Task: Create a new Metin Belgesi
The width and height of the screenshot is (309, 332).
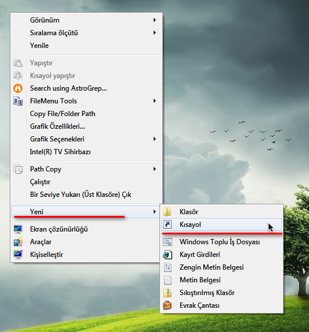Action: [x=222, y=280]
